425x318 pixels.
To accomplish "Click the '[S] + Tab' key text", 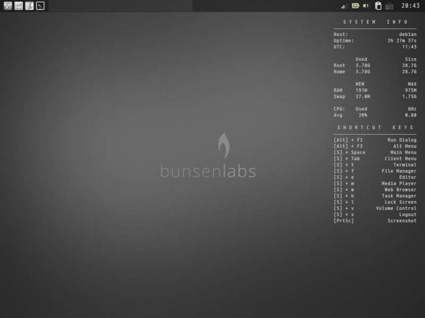I will coord(347,158).
